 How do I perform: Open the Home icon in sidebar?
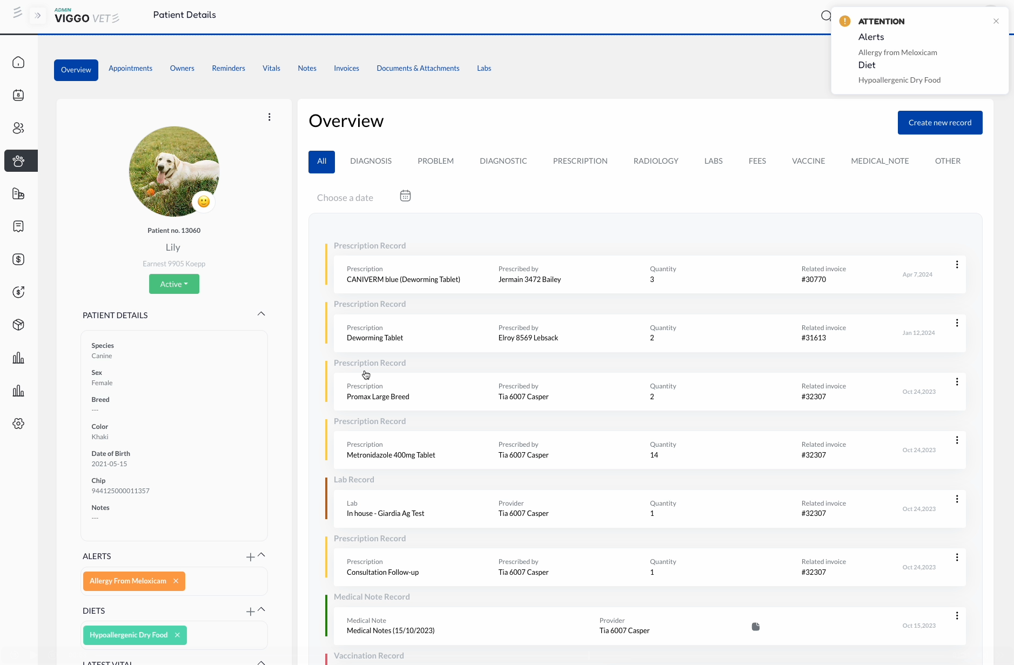[x=18, y=63]
